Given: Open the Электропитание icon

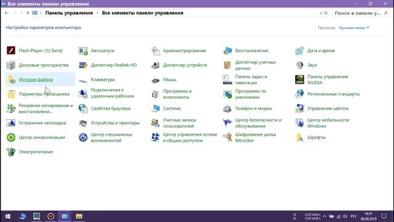Looking at the screenshot, I should click(x=11, y=152).
